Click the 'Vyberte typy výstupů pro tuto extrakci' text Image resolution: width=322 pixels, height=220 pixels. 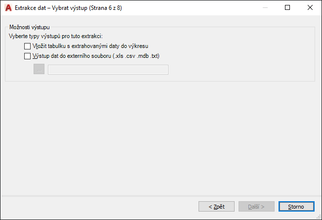click(x=55, y=37)
